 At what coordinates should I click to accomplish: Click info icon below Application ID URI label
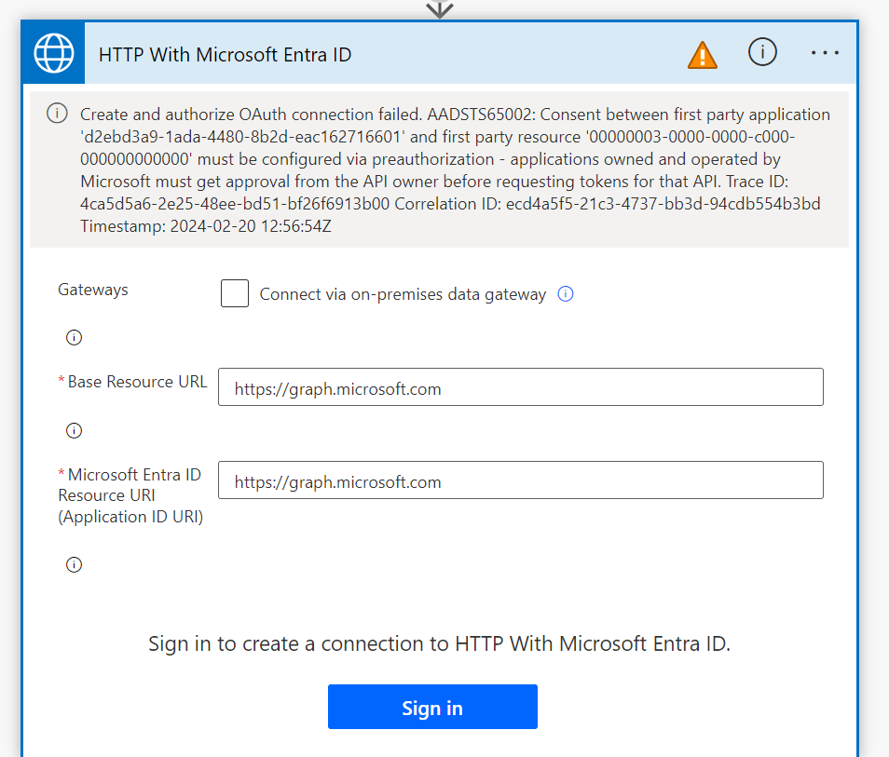[x=75, y=564]
